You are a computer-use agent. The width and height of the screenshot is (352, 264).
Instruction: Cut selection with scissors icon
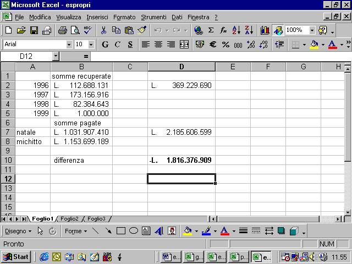(103, 30)
